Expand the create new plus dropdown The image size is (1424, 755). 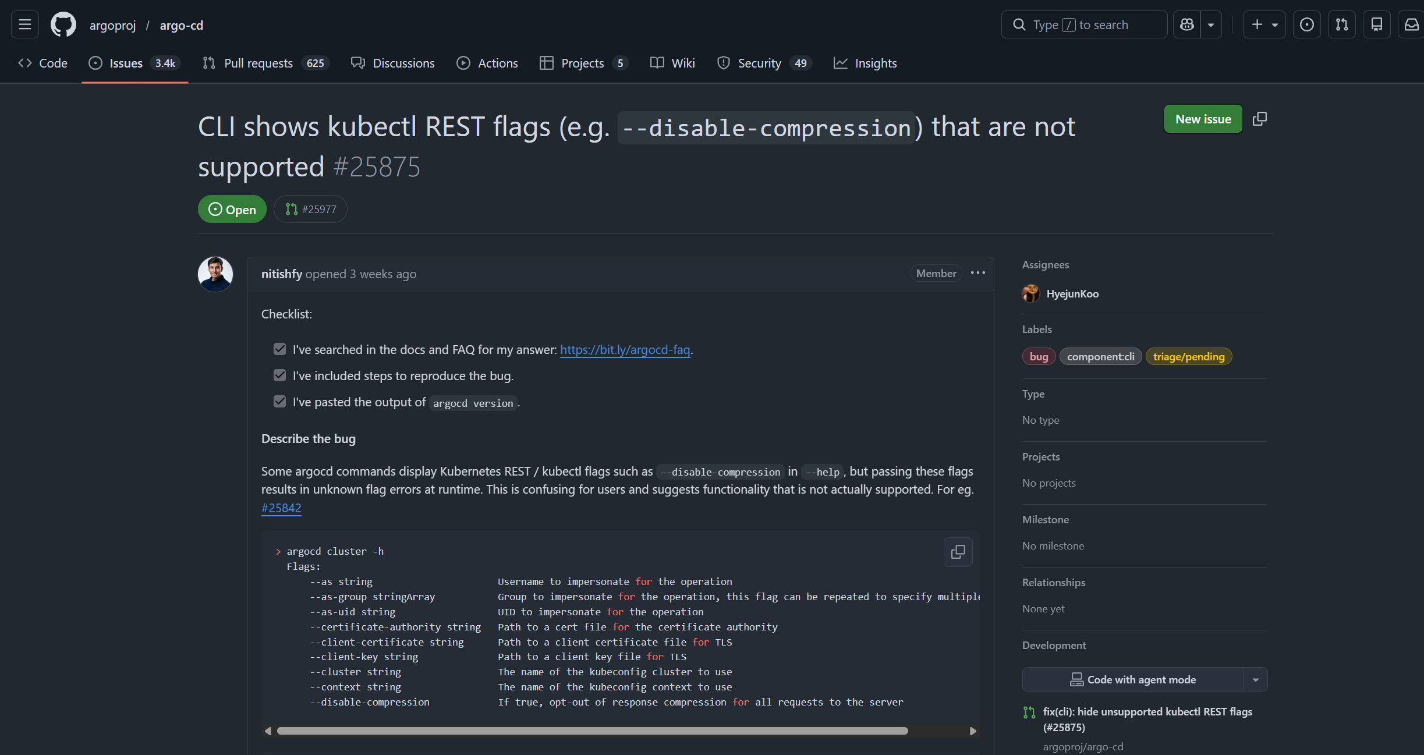(x=1264, y=24)
